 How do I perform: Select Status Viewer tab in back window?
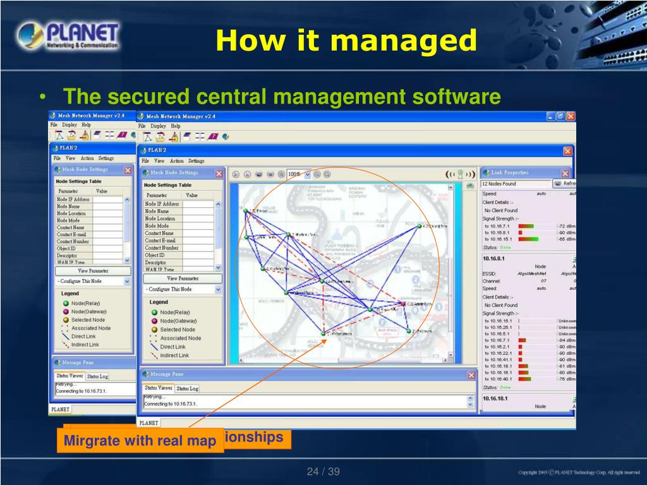(70, 376)
